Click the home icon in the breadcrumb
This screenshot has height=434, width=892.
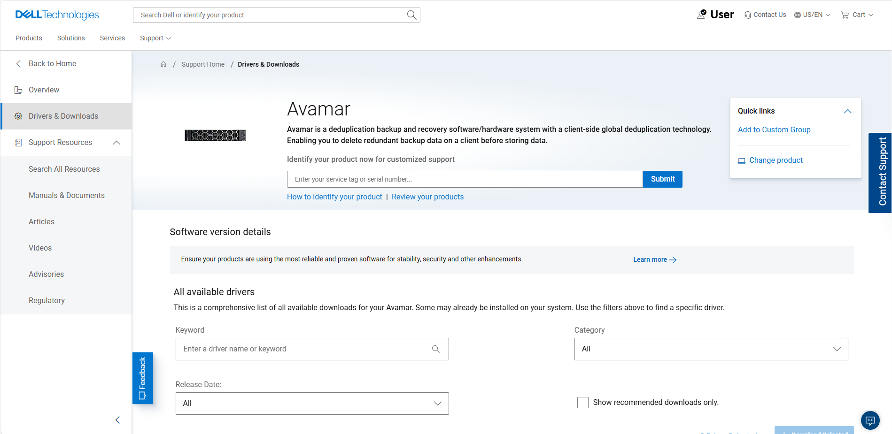163,64
